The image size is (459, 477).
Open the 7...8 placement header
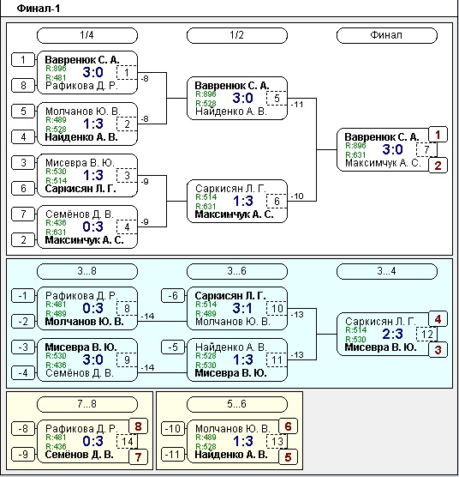click(87, 404)
